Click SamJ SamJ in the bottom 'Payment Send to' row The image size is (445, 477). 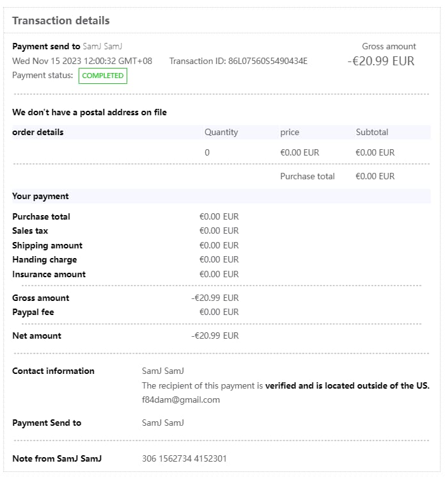[x=162, y=423]
